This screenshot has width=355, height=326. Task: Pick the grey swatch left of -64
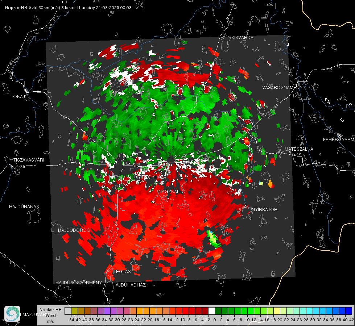click(x=68, y=311)
